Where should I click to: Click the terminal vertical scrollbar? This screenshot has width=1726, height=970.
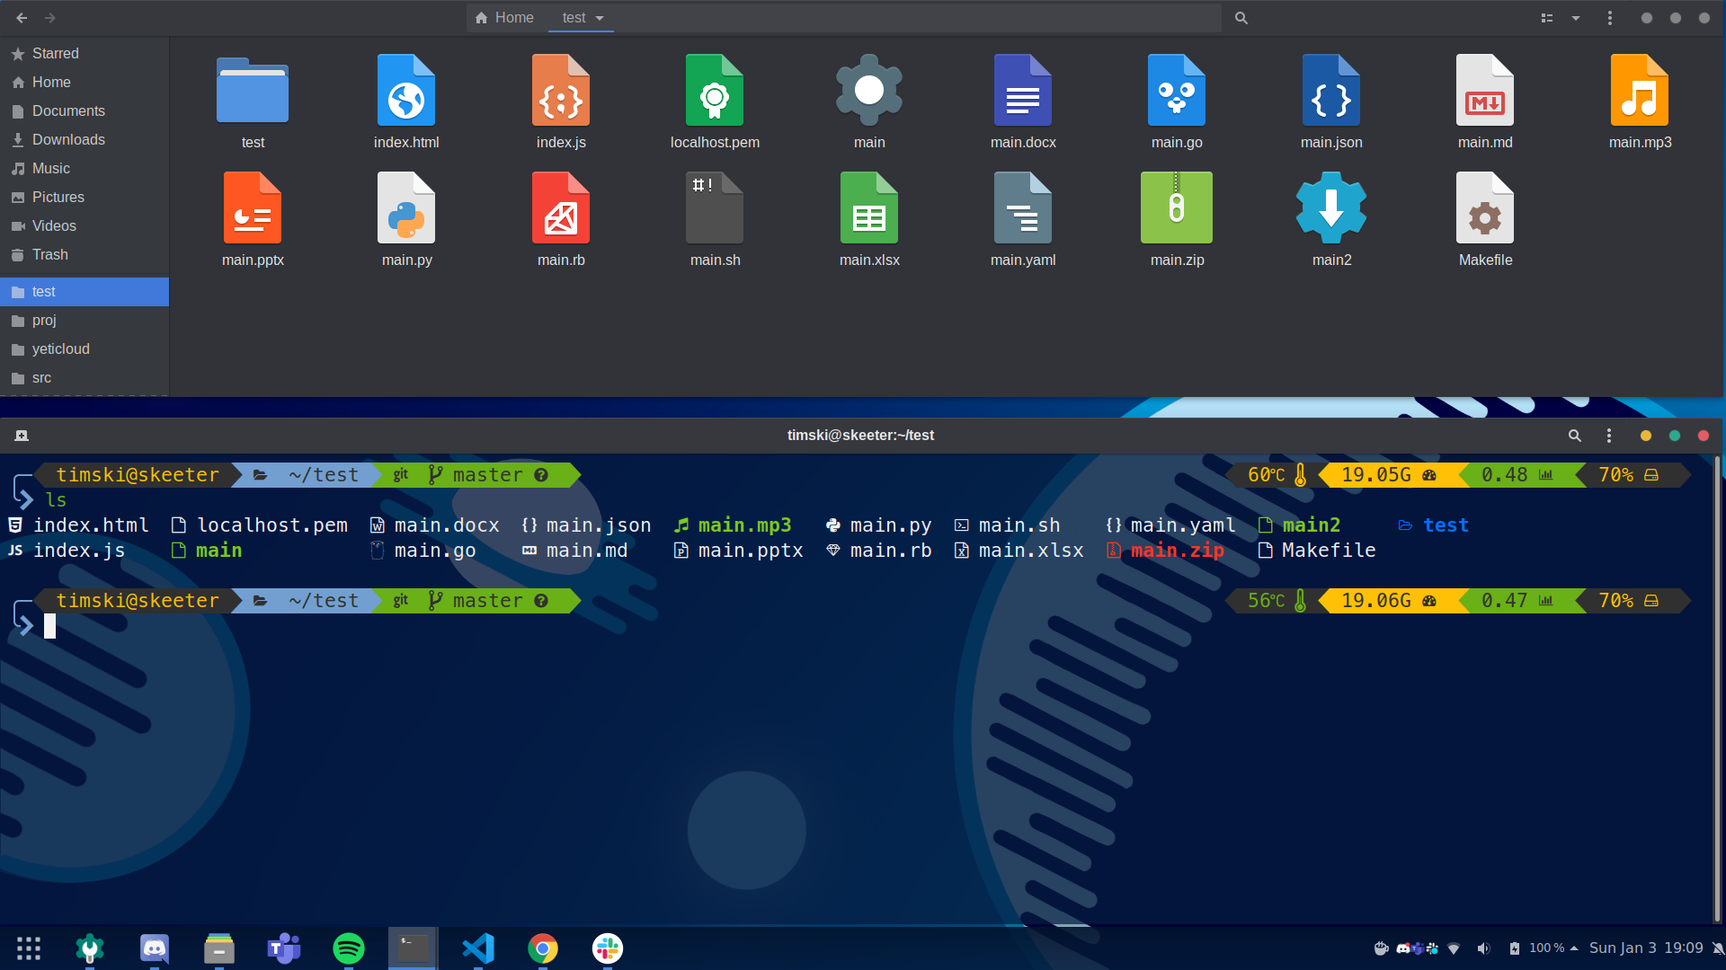[1717, 683]
